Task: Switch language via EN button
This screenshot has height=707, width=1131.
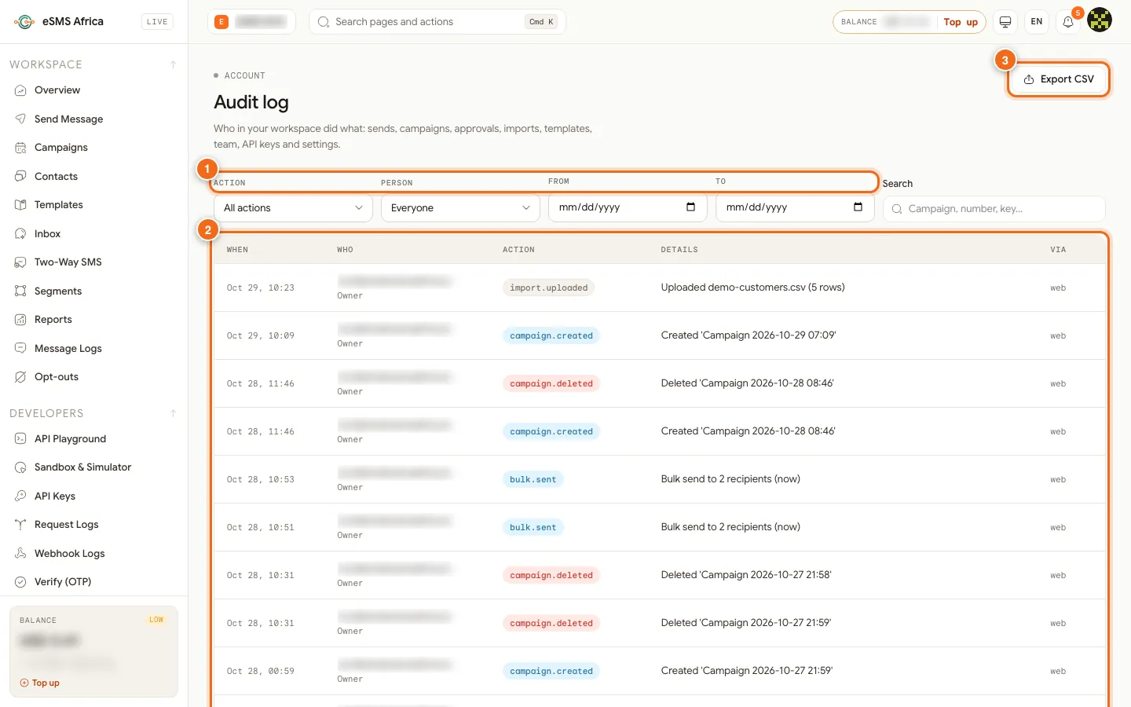Action: pos(1037,22)
